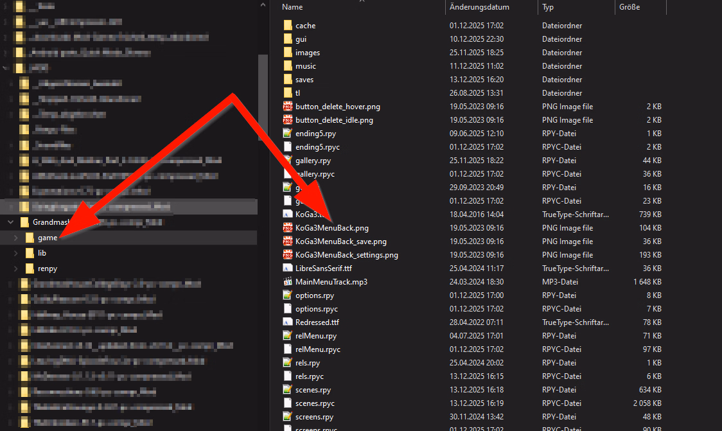Click the lib folder icon in tree
Screen dimensions: 722x431
[x=30, y=253]
